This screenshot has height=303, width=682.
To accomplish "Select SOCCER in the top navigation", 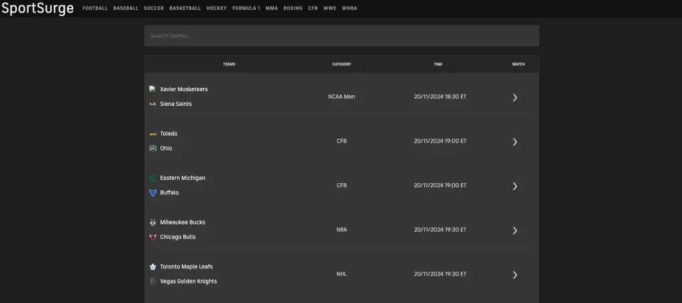I will click(154, 8).
